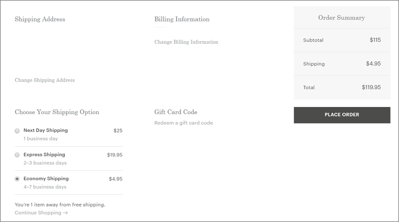Select the Next Day Shipping radio button
The image size is (399, 222).
[17, 131]
